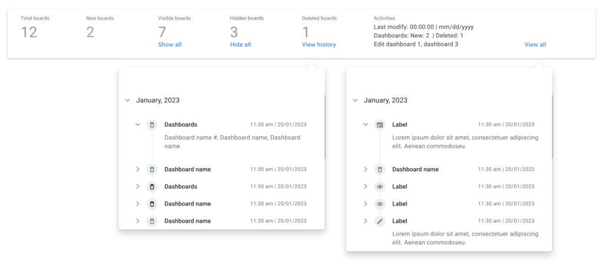The image size is (603, 265).
Task: Open View history under Deleted boards
Action: click(319, 45)
